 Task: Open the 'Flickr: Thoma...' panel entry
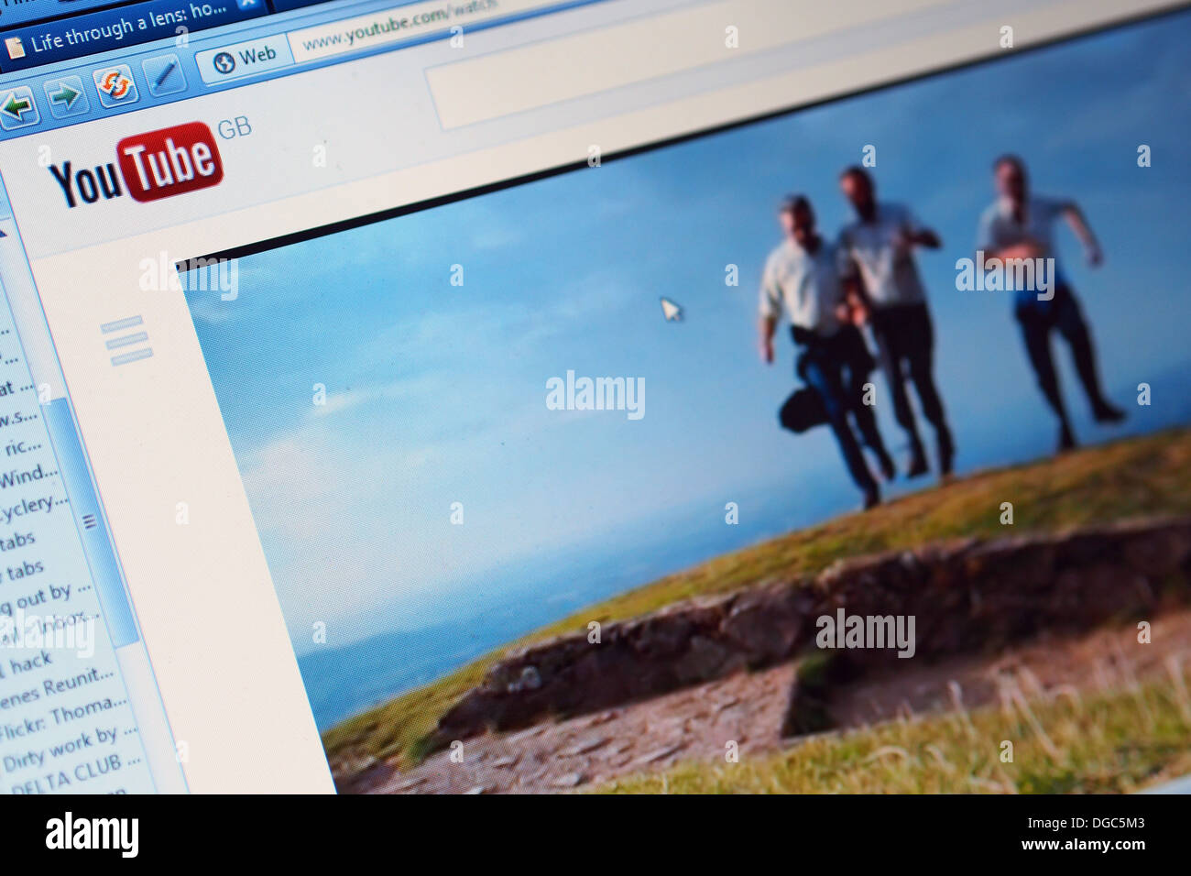point(60,718)
